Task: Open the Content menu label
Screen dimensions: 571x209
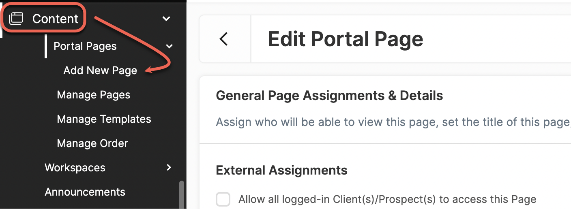Action: coord(55,19)
